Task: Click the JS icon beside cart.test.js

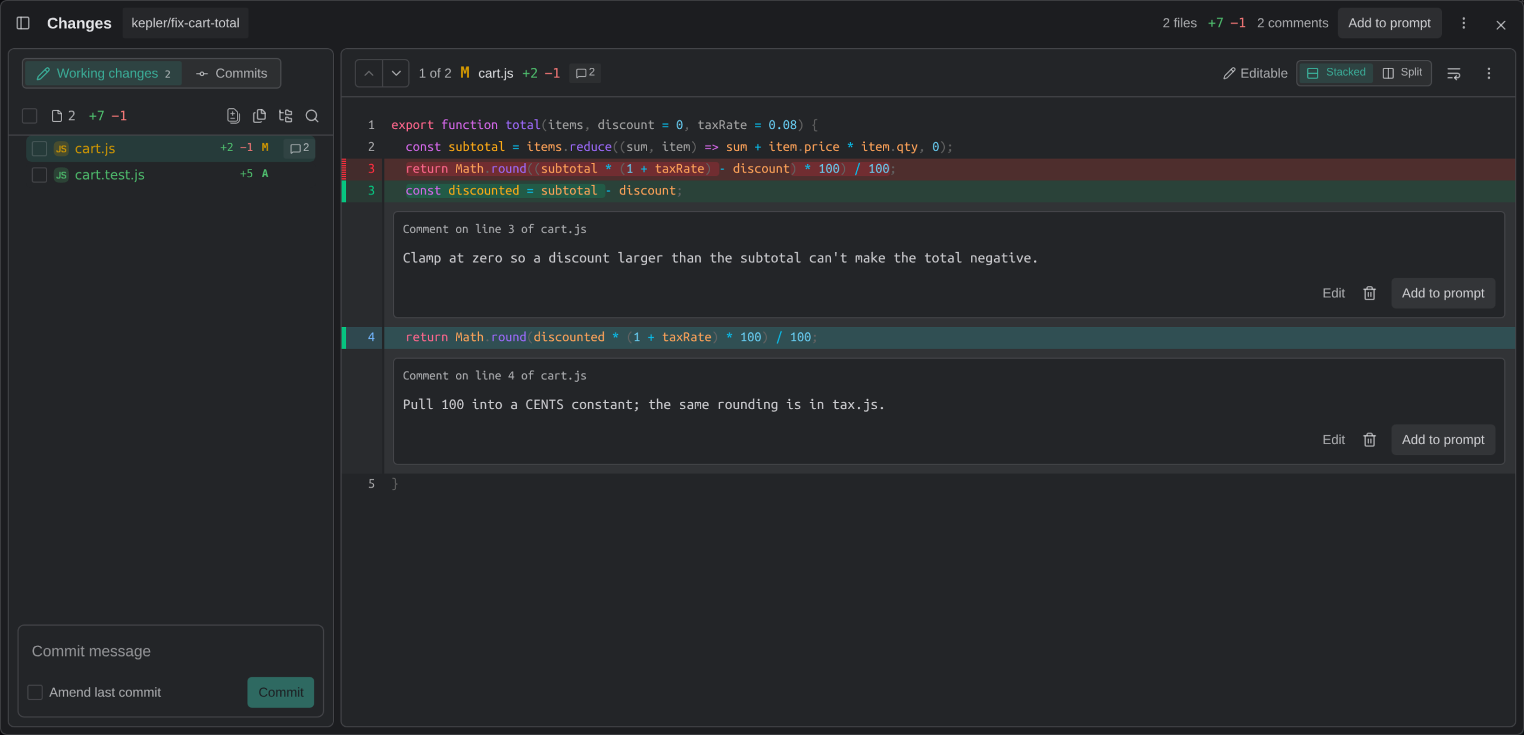Action: pos(61,175)
